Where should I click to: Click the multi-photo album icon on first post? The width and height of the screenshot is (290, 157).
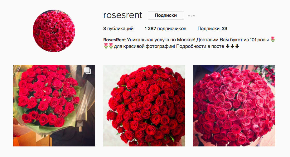pos(88,71)
